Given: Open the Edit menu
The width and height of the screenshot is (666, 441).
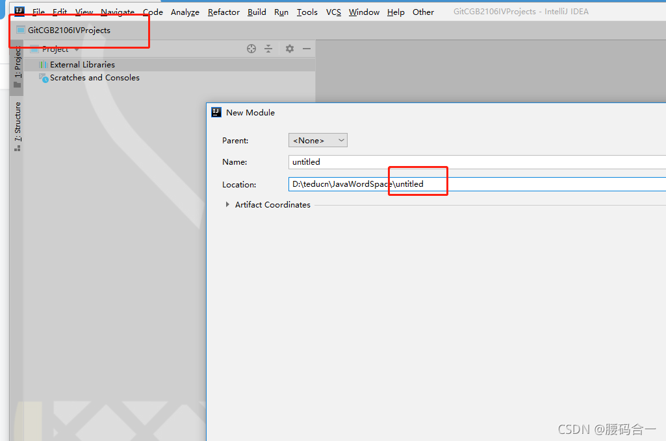Looking at the screenshot, I should pos(60,12).
